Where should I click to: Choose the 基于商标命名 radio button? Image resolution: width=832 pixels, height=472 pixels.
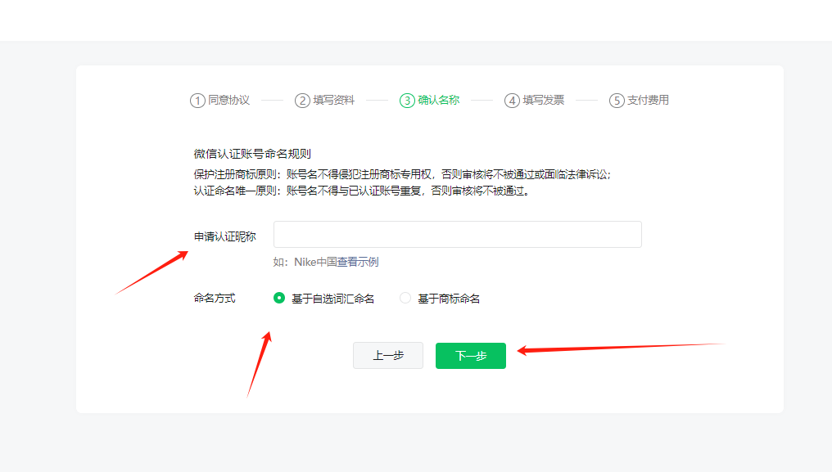coord(405,299)
